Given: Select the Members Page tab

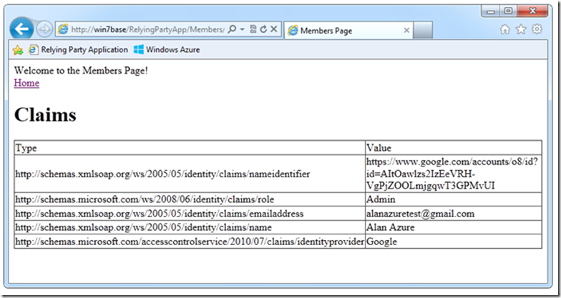Looking at the screenshot, I should tap(348, 30).
